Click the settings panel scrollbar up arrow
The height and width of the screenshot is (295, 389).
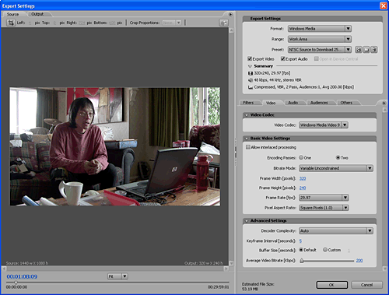[x=384, y=110]
